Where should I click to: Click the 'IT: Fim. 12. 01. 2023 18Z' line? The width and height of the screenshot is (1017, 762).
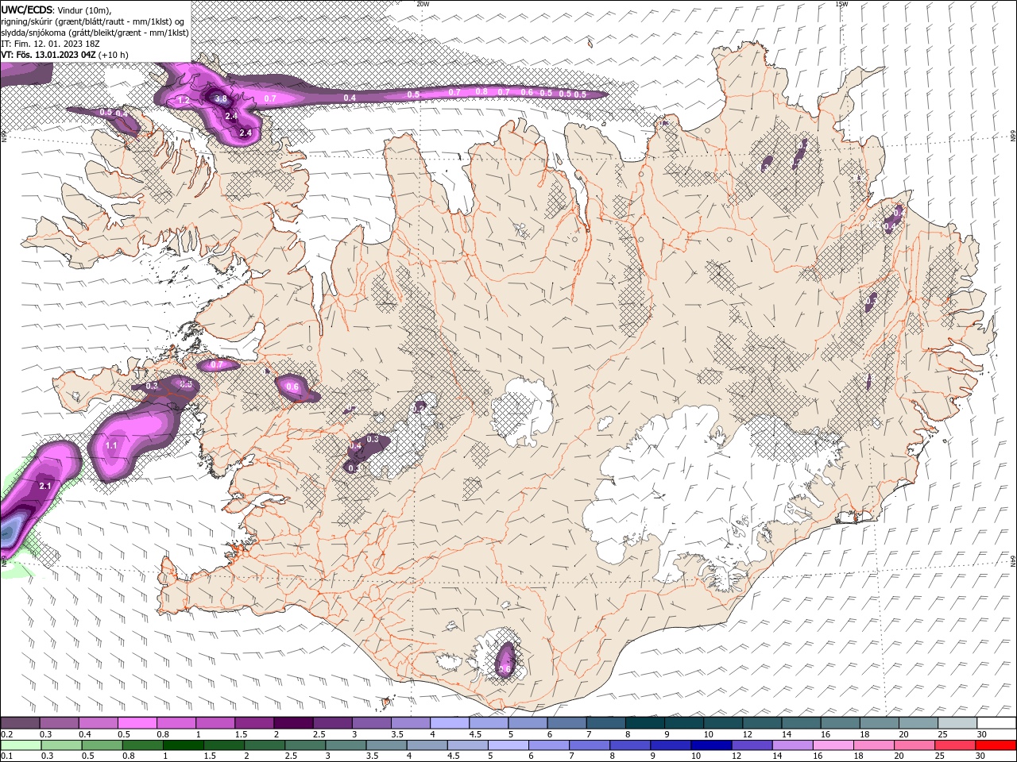[x=50, y=44]
